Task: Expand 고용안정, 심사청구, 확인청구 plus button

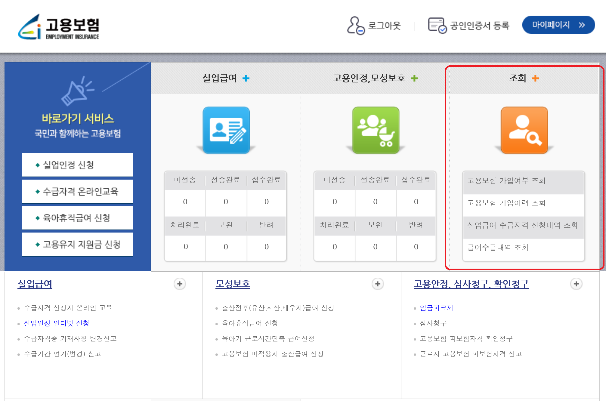Action: click(576, 284)
